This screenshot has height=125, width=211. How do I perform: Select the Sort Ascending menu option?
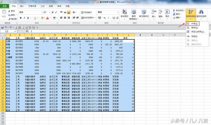tap(192, 24)
